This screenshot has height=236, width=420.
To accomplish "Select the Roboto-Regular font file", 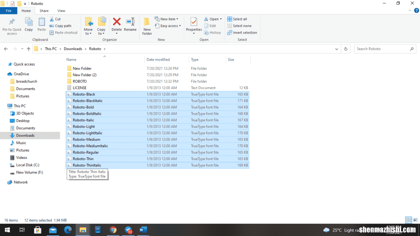I will pyautogui.click(x=157, y=152).
